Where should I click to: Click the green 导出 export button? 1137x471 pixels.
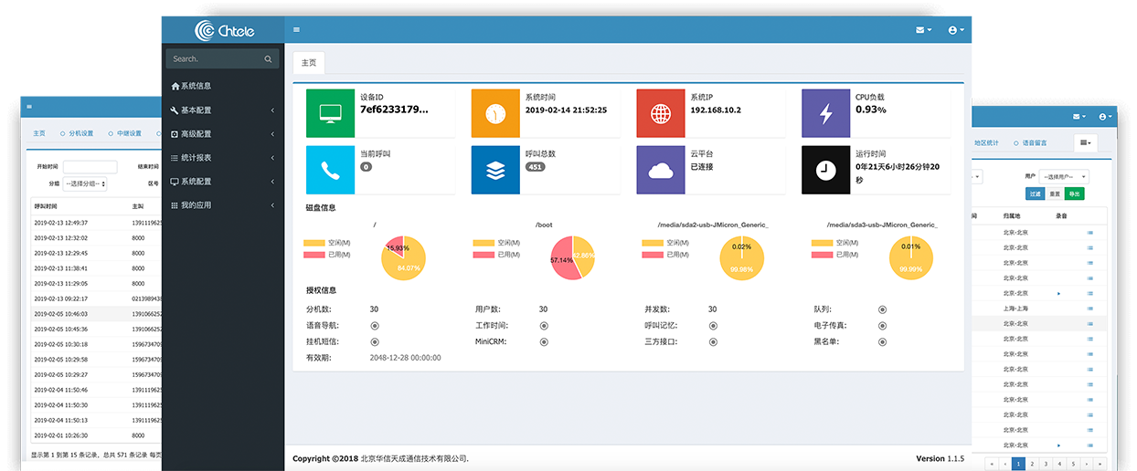tap(1074, 194)
